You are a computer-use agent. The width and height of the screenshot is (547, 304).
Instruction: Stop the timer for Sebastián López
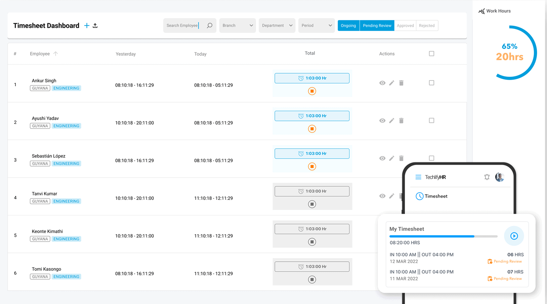pyautogui.click(x=312, y=167)
